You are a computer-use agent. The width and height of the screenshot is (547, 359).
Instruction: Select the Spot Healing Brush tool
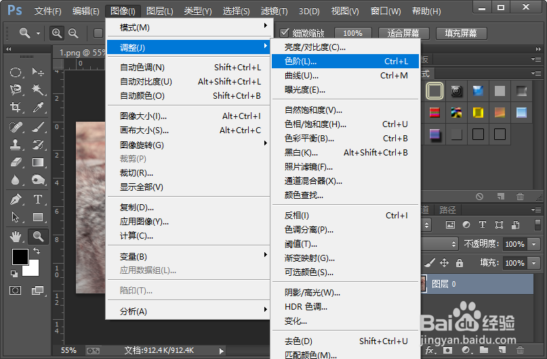(16, 127)
